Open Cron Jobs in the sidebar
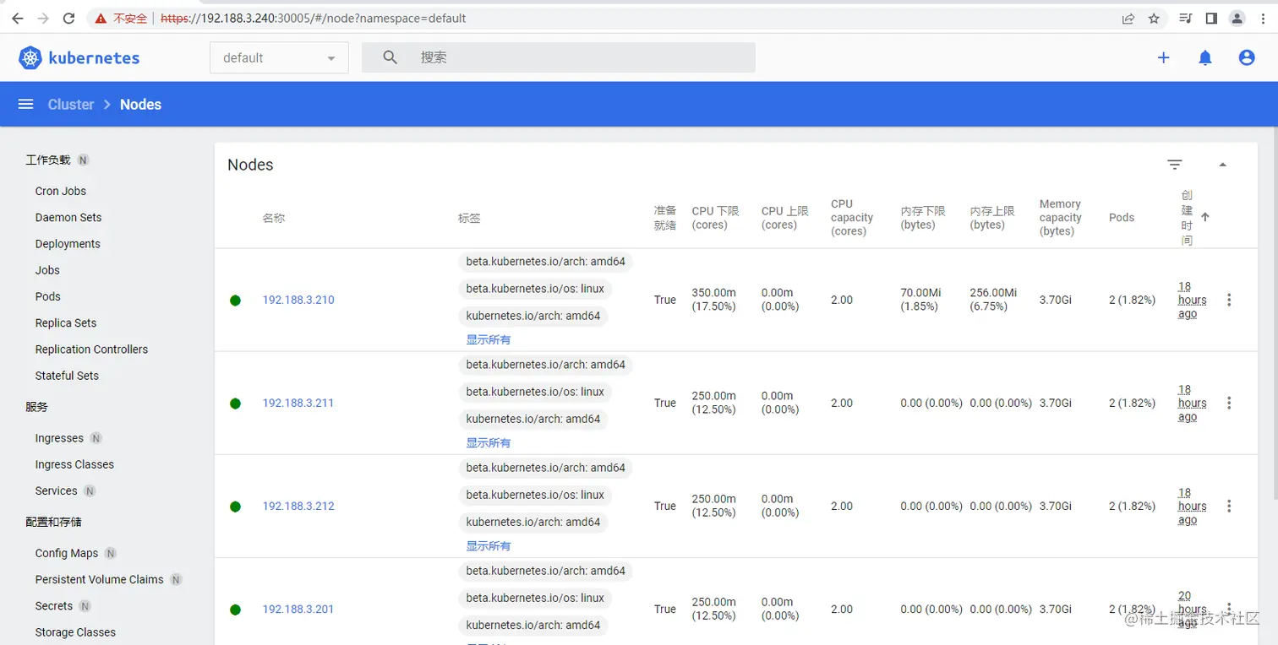This screenshot has height=645, width=1278. (61, 191)
